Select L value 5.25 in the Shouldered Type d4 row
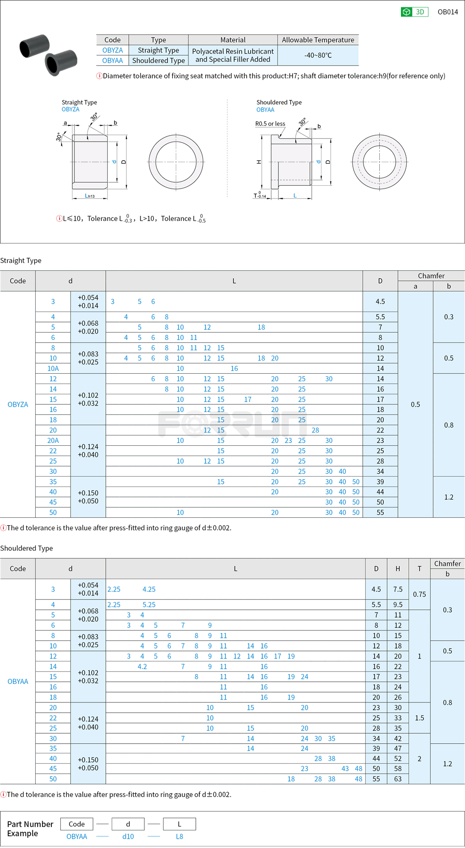Screen dimensions: 465x848 tap(149, 605)
